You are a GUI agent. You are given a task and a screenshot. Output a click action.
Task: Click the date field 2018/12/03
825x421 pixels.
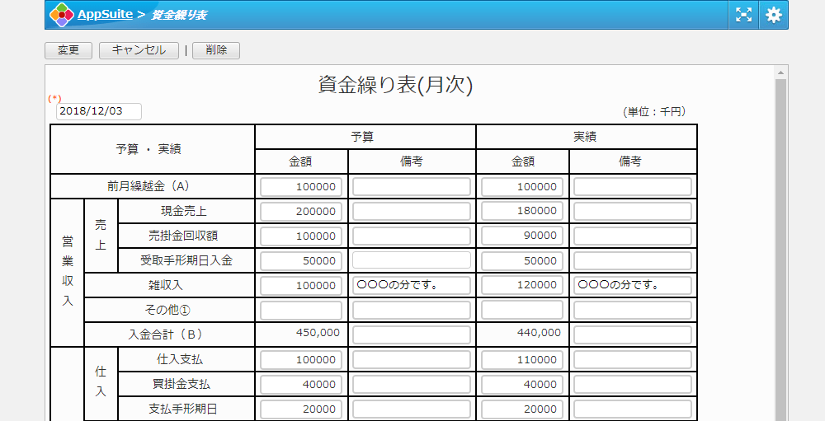pos(99,111)
